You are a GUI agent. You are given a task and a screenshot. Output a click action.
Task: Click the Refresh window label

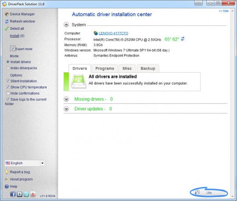(x=22, y=21)
